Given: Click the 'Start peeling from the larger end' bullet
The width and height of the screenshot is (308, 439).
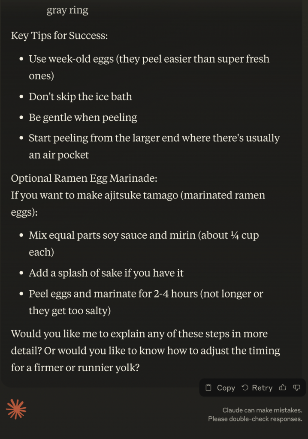Looking at the screenshot, I should coord(154,138).
